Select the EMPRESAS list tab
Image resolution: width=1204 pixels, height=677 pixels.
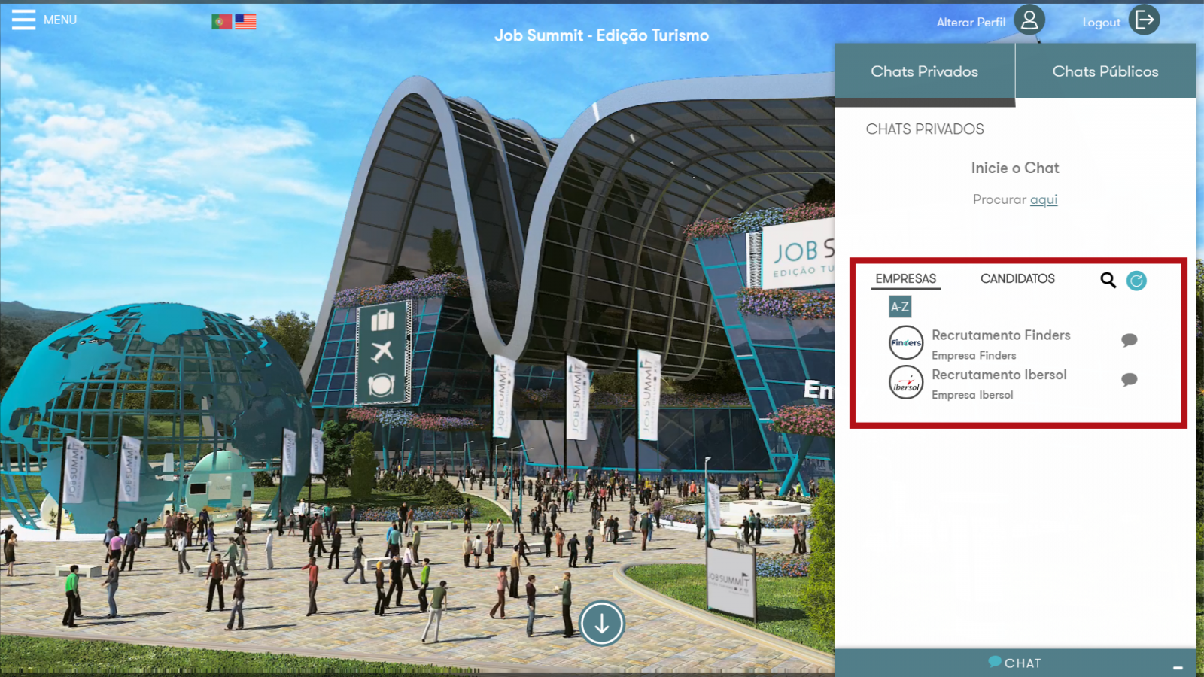click(905, 278)
